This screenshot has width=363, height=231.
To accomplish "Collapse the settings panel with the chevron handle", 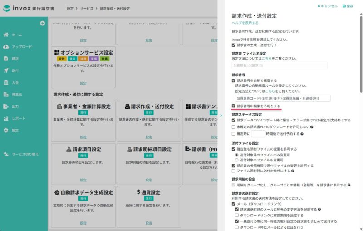I will (x=221, y=115).
